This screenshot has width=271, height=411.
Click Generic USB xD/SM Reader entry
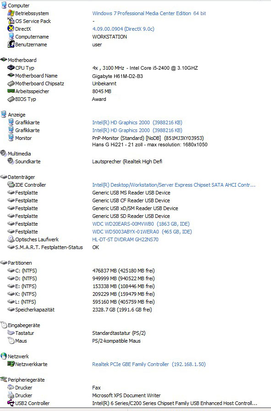(135, 208)
